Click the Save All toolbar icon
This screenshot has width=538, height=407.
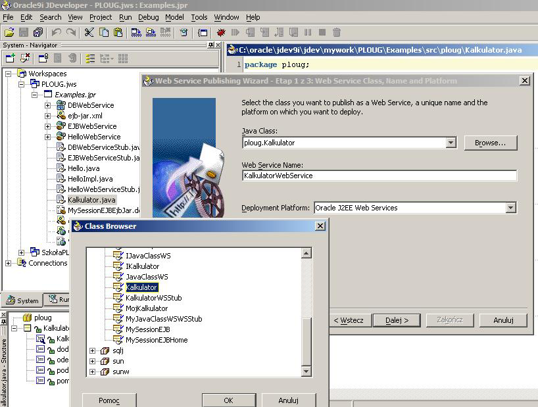click(x=38, y=32)
